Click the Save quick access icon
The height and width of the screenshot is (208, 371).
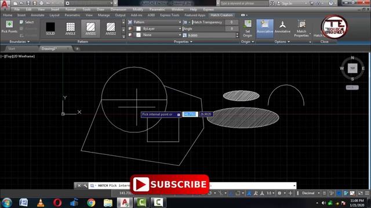coord(28,3)
